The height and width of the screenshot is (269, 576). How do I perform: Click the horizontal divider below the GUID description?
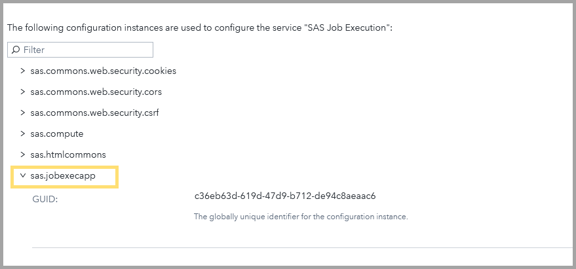(301, 247)
